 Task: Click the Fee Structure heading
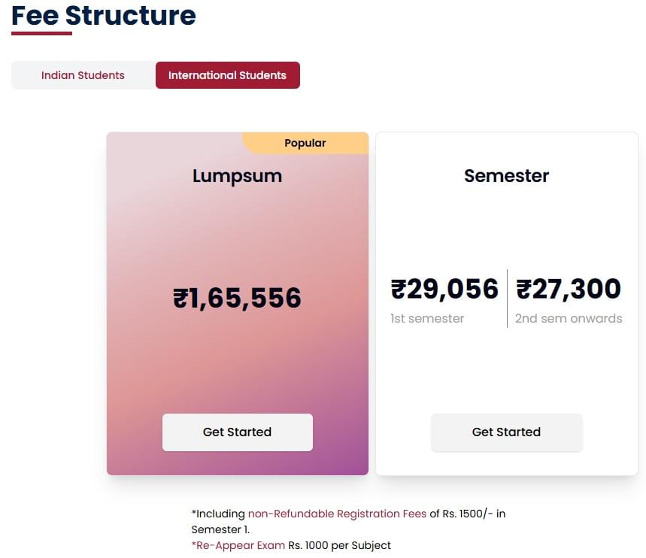point(104,15)
